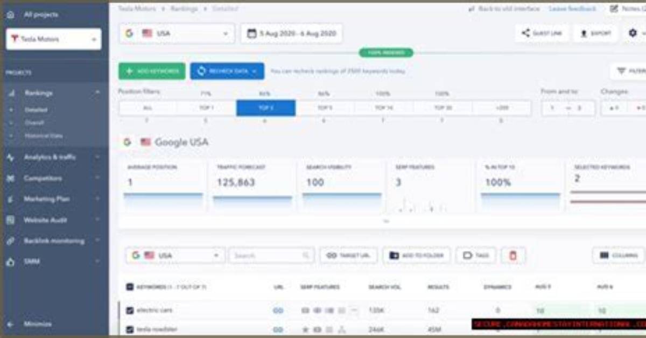Select the TOP 3 position filter

(266, 108)
